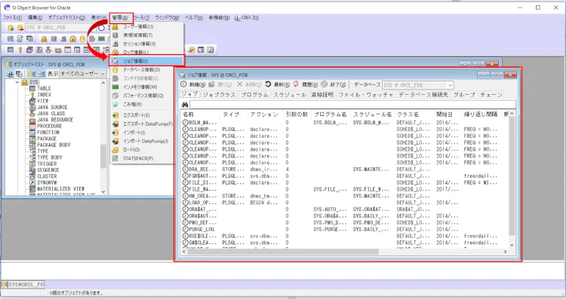
Task: Click the 最新(R) refresh arrow icon
Action: pyautogui.click(x=268, y=84)
